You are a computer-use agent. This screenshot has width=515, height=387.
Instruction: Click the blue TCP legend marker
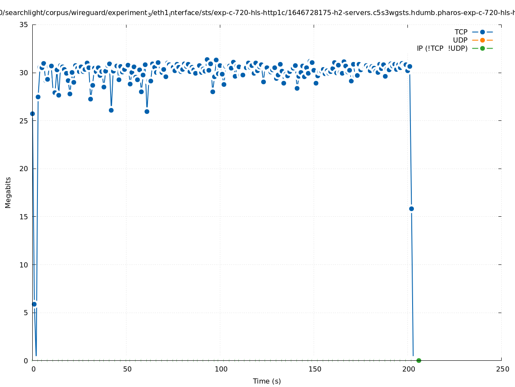(x=482, y=32)
